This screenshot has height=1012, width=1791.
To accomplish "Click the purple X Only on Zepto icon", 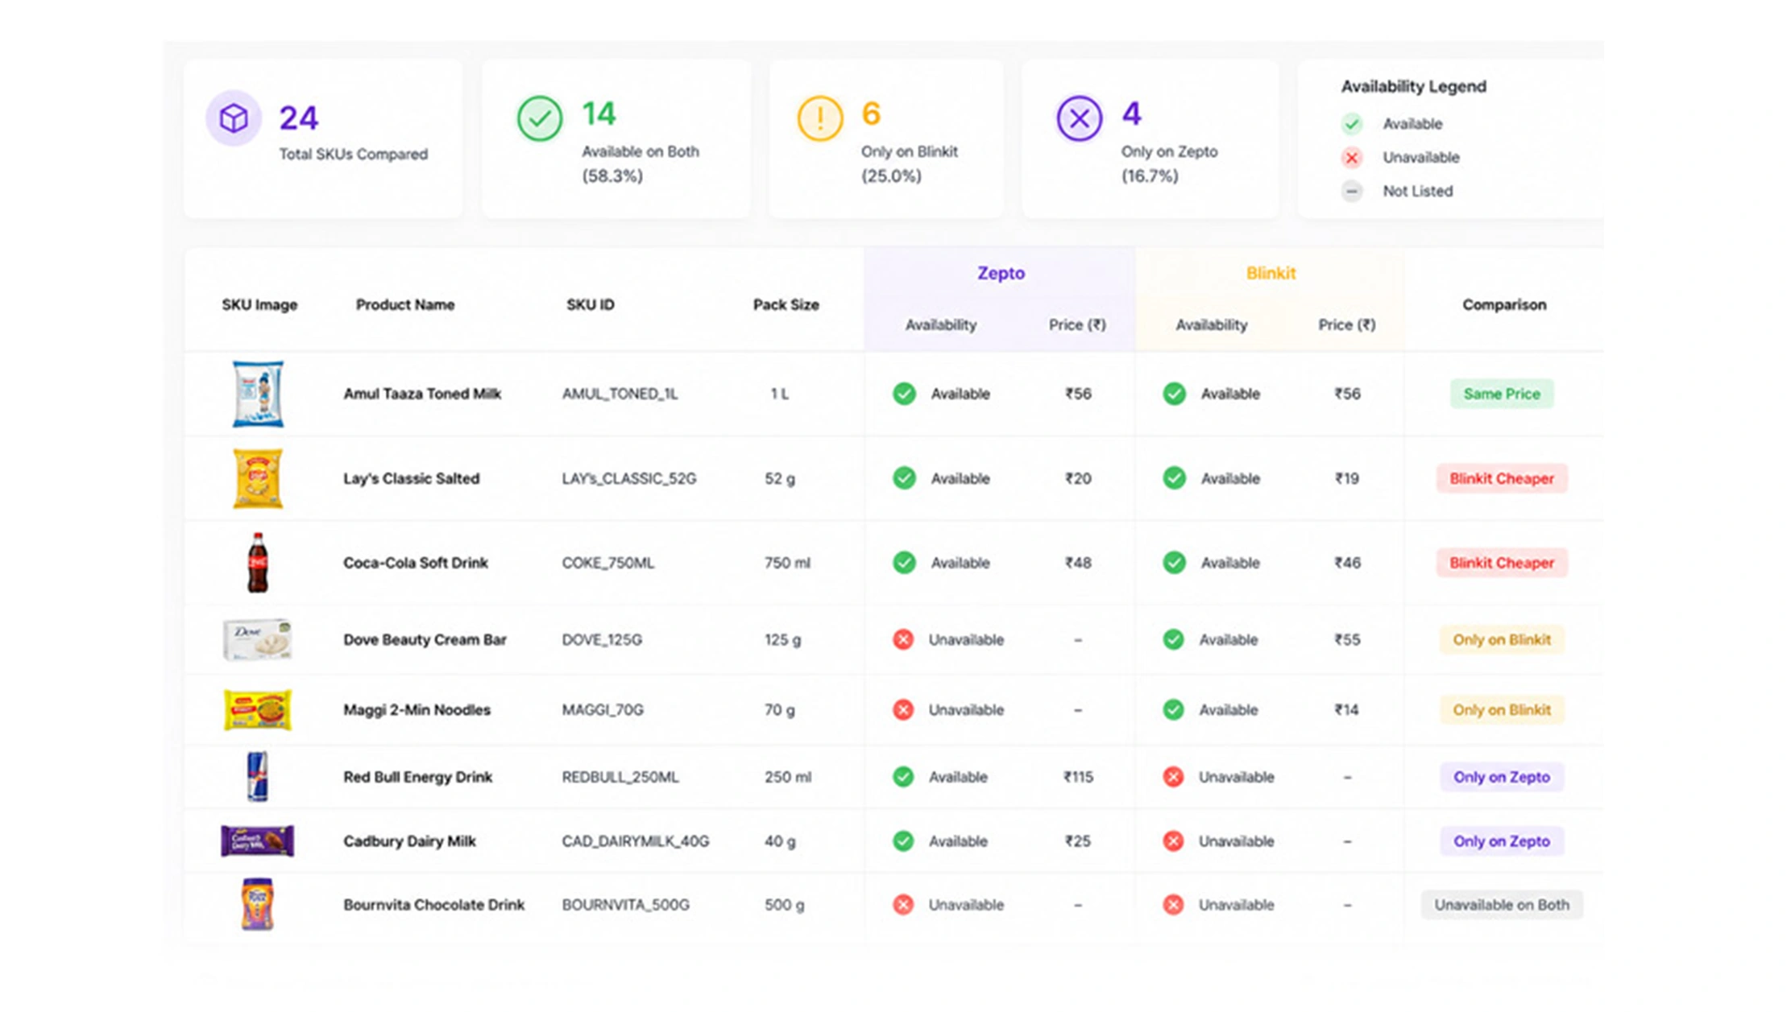I will coord(1080,118).
